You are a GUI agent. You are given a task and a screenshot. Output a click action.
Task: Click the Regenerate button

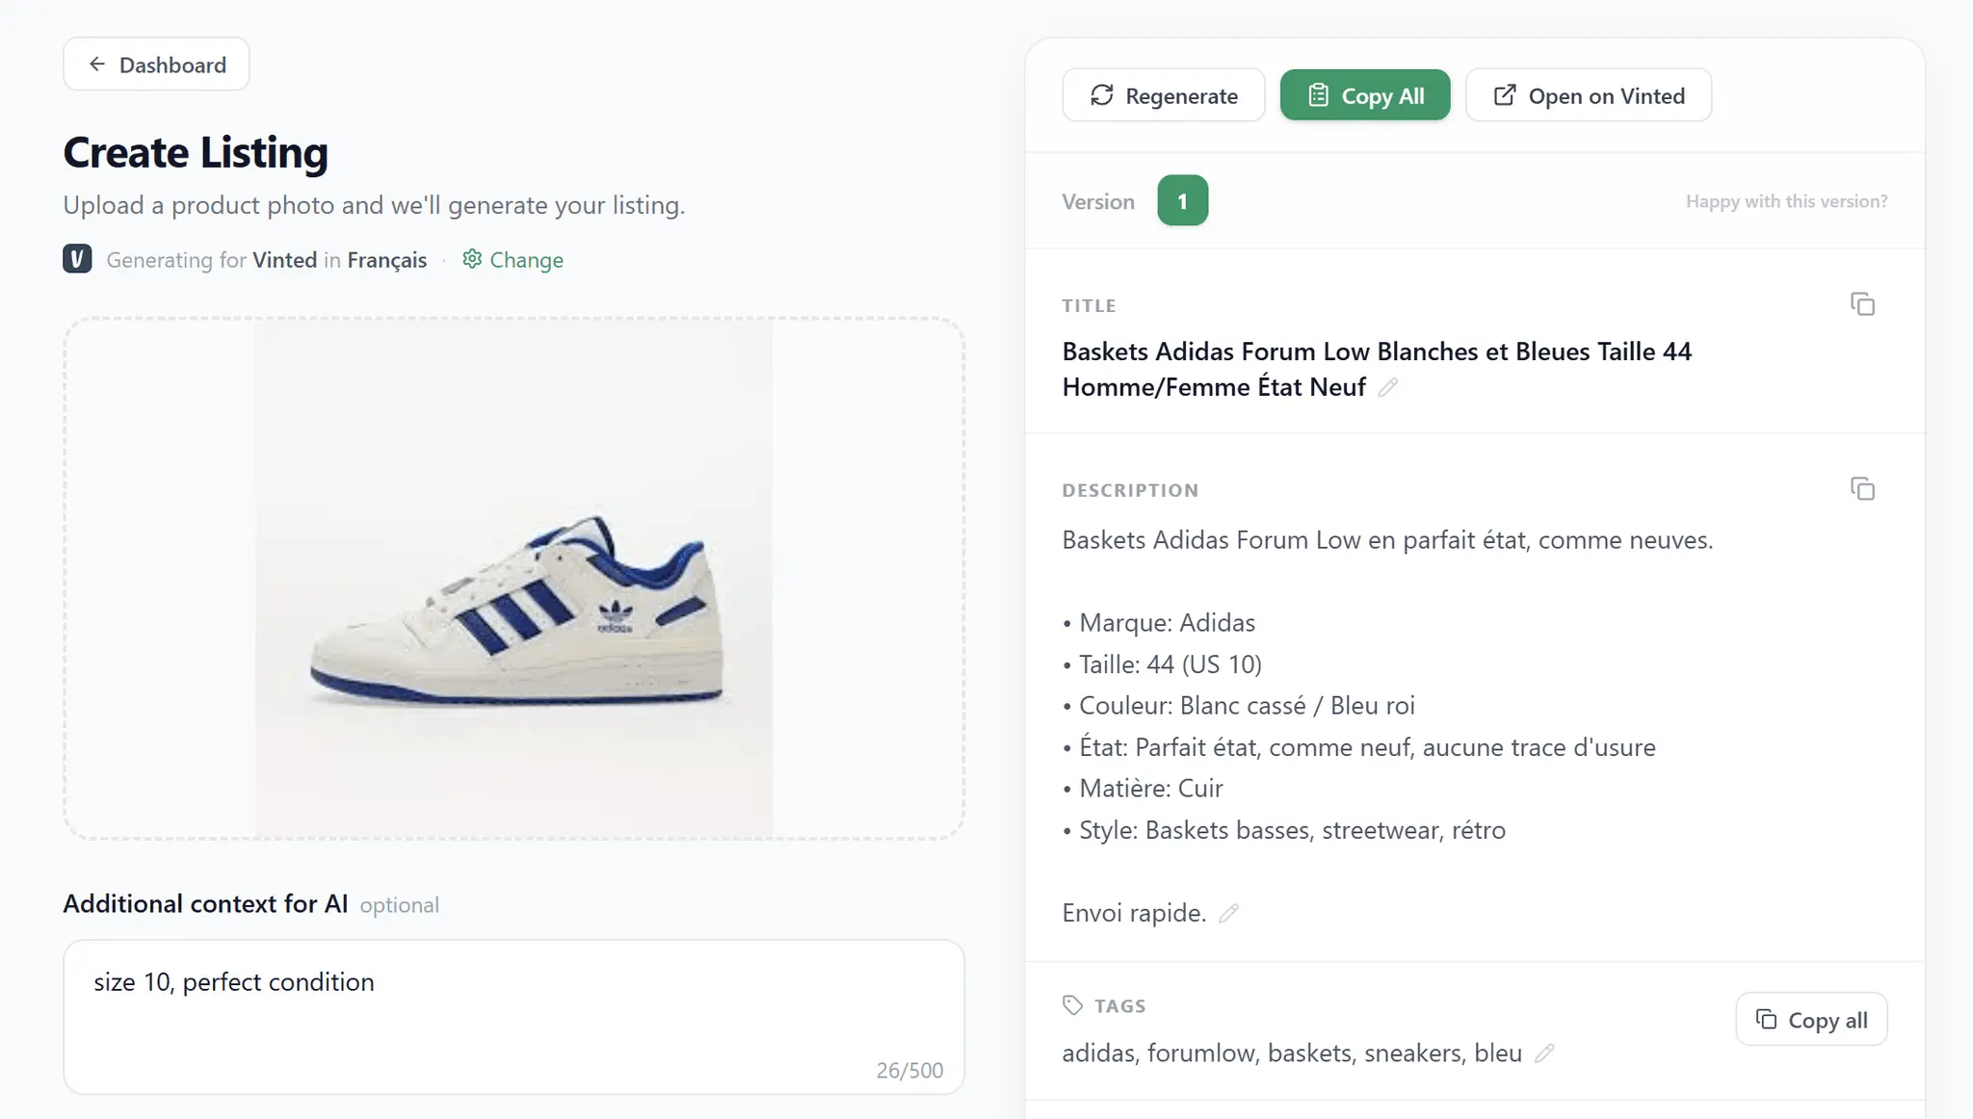(1164, 95)
